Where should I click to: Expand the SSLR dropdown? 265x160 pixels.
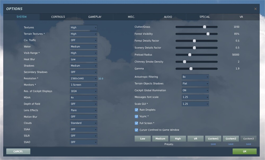(83, 136)
